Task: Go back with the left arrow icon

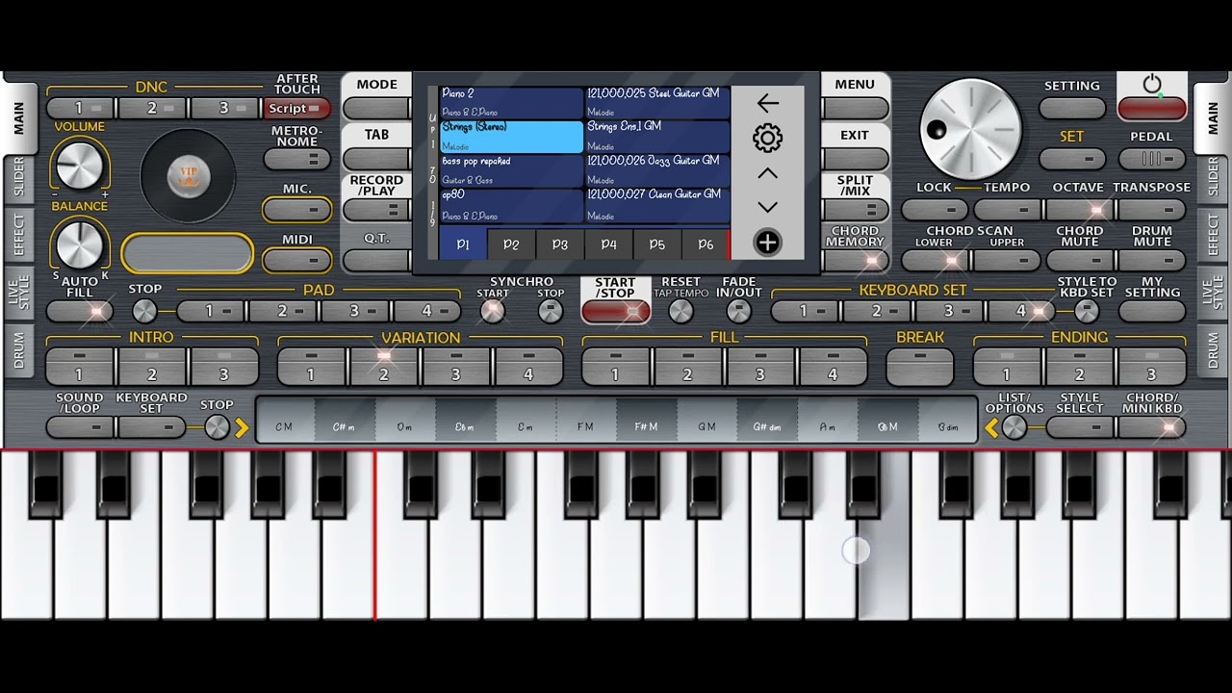Action: (x=767, y=103)
